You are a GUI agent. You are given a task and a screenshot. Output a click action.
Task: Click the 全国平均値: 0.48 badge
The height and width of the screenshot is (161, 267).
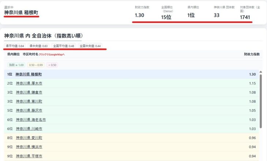coord(64,46)
